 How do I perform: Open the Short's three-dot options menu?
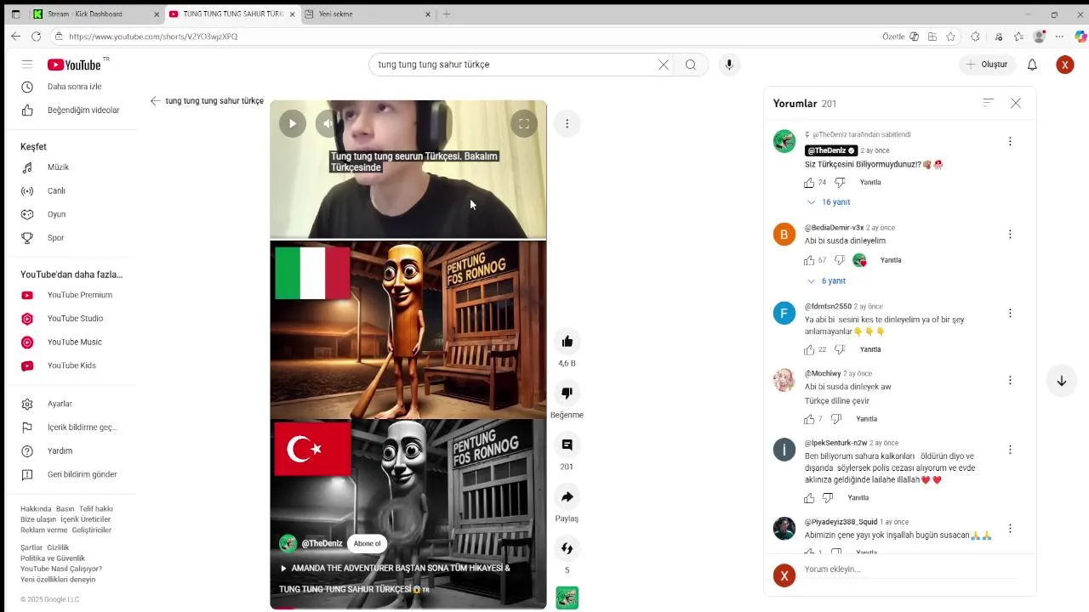(567, 123)
